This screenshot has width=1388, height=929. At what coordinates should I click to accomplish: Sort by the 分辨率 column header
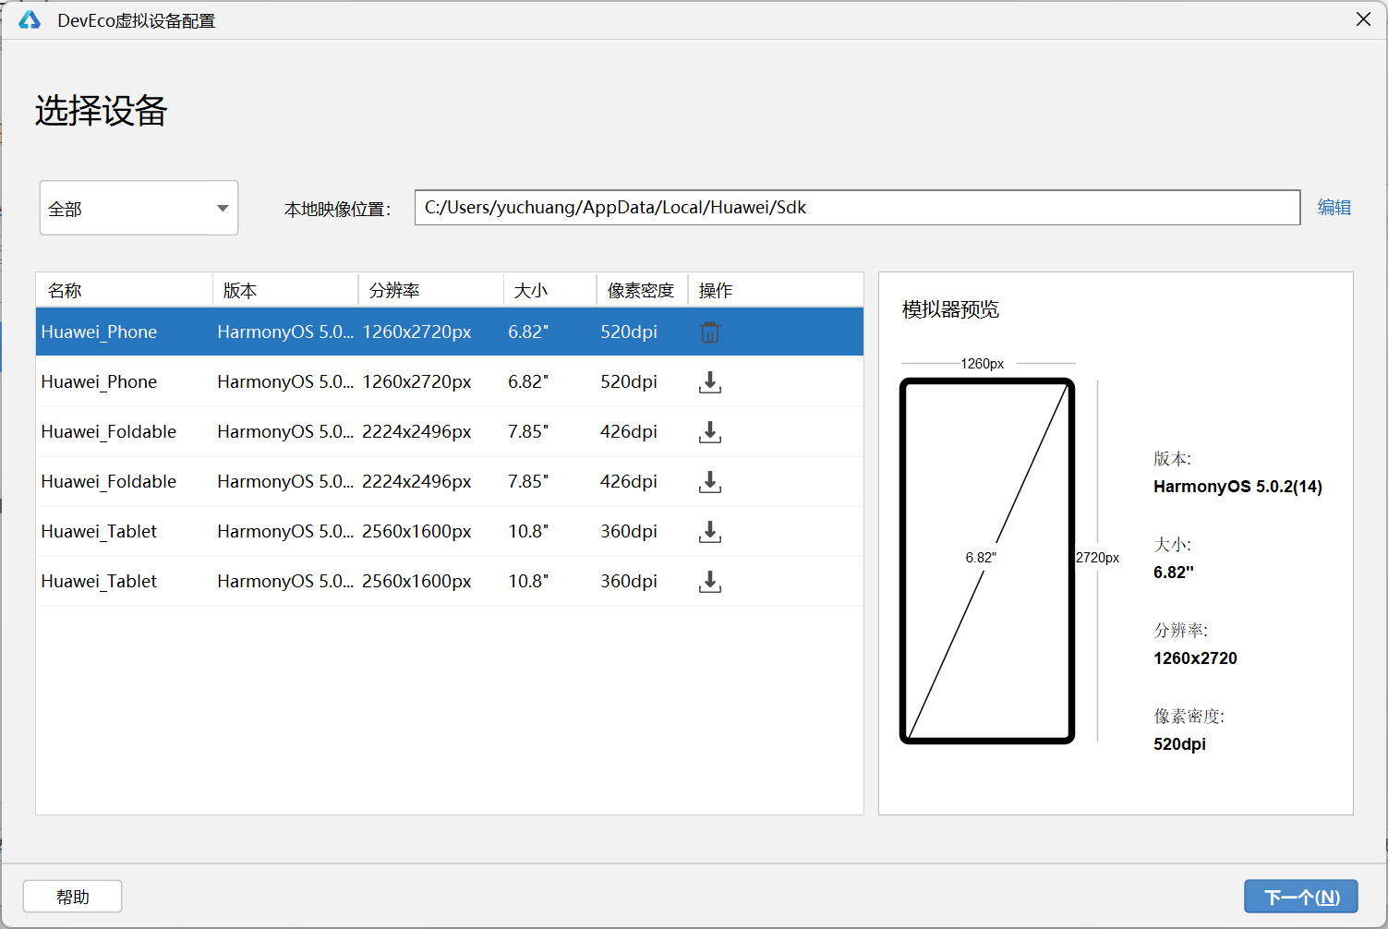coord(431,291)
